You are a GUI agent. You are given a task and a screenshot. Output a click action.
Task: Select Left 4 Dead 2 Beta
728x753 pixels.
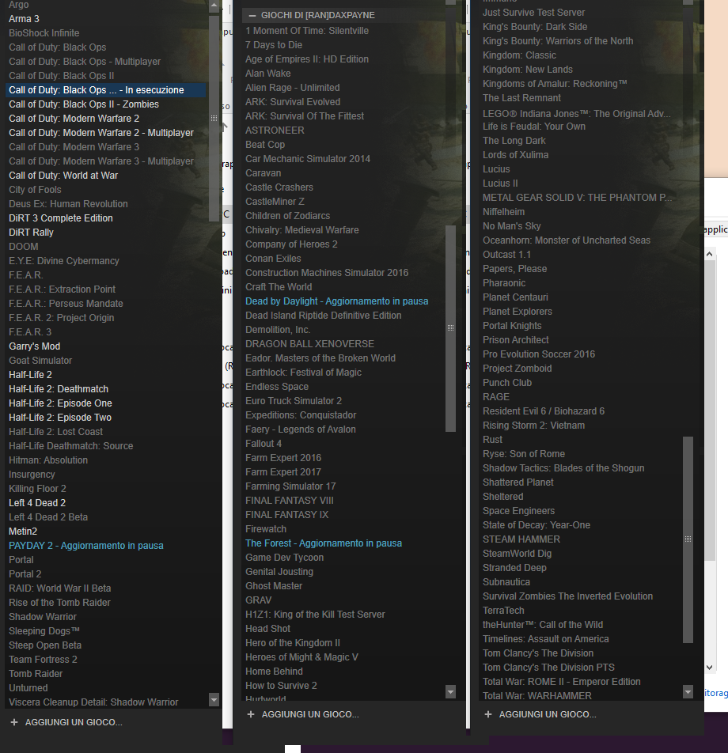pyautogui.click(x=48, y=517)
